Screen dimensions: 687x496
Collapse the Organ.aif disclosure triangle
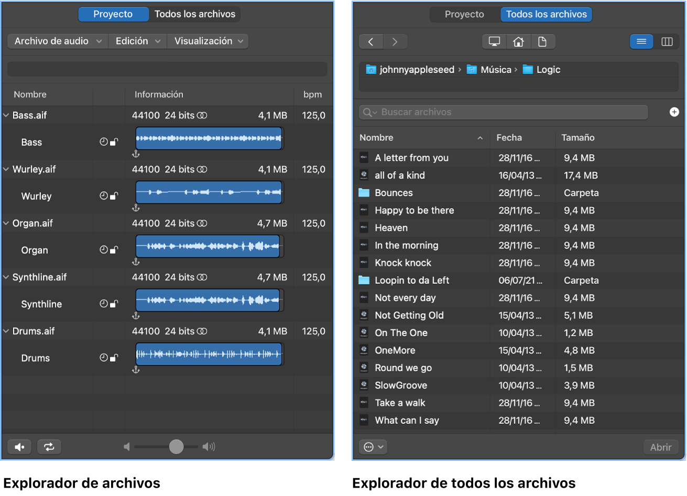6,223
